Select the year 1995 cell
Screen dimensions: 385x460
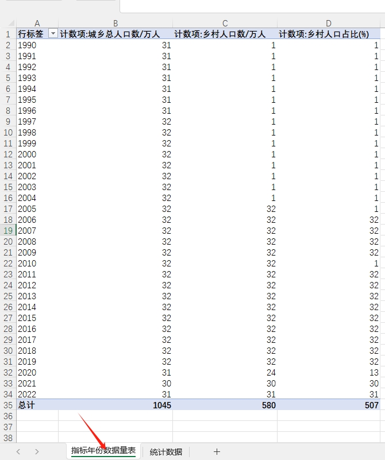(x=37, y=100)
